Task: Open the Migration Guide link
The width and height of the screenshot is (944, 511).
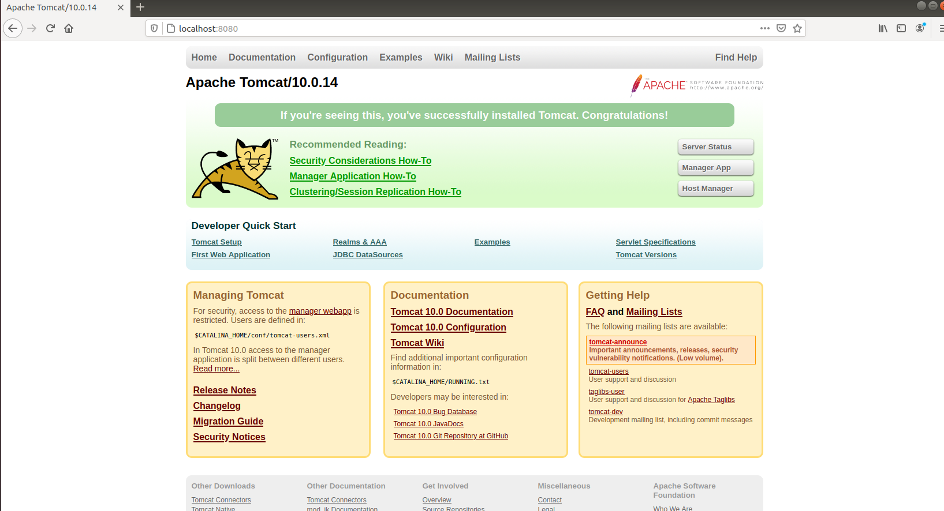Action: [x=229, y=422]
